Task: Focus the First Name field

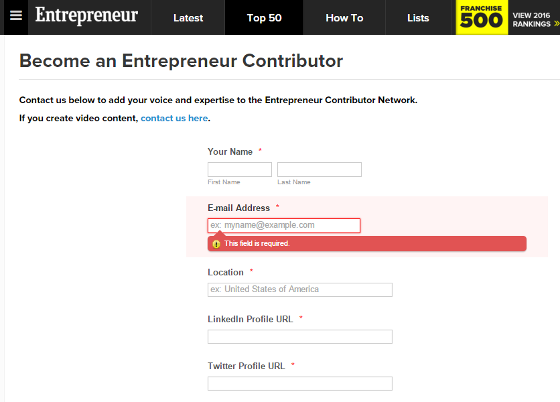Action: (240, 170)
